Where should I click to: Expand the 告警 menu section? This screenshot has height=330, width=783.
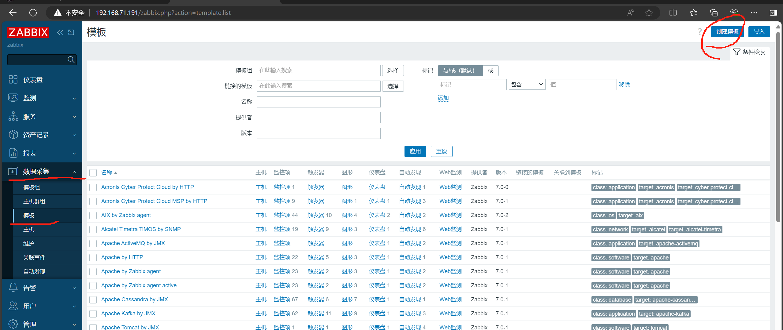point(74,288)
